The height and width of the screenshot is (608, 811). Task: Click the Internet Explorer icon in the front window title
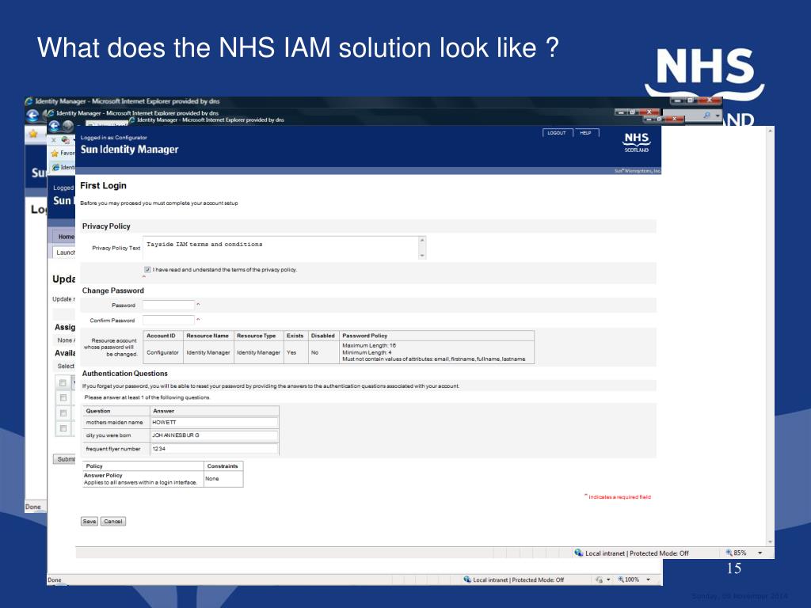pos(132,120)
